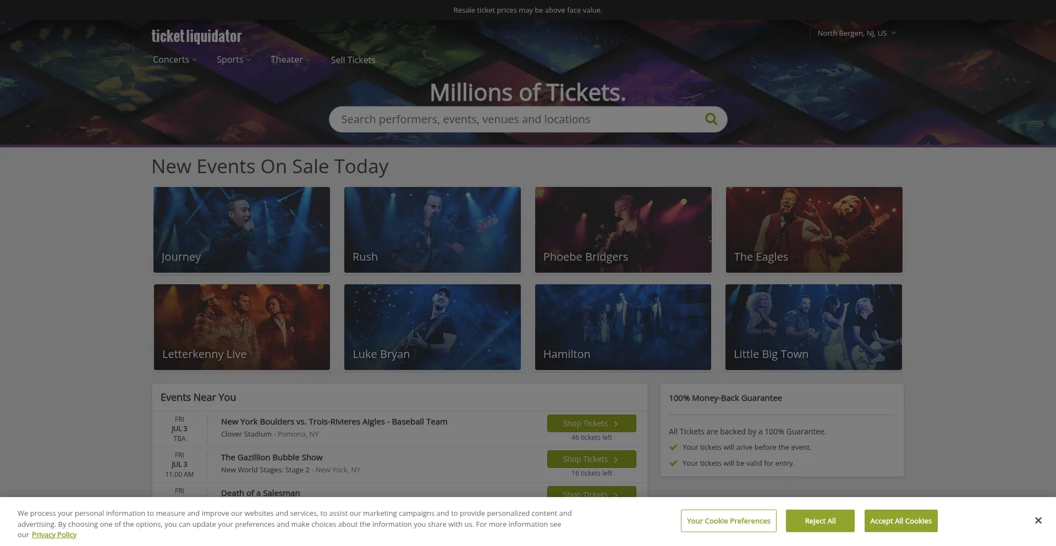Shop Tickets for Death of a Salesman

point(591,492)
